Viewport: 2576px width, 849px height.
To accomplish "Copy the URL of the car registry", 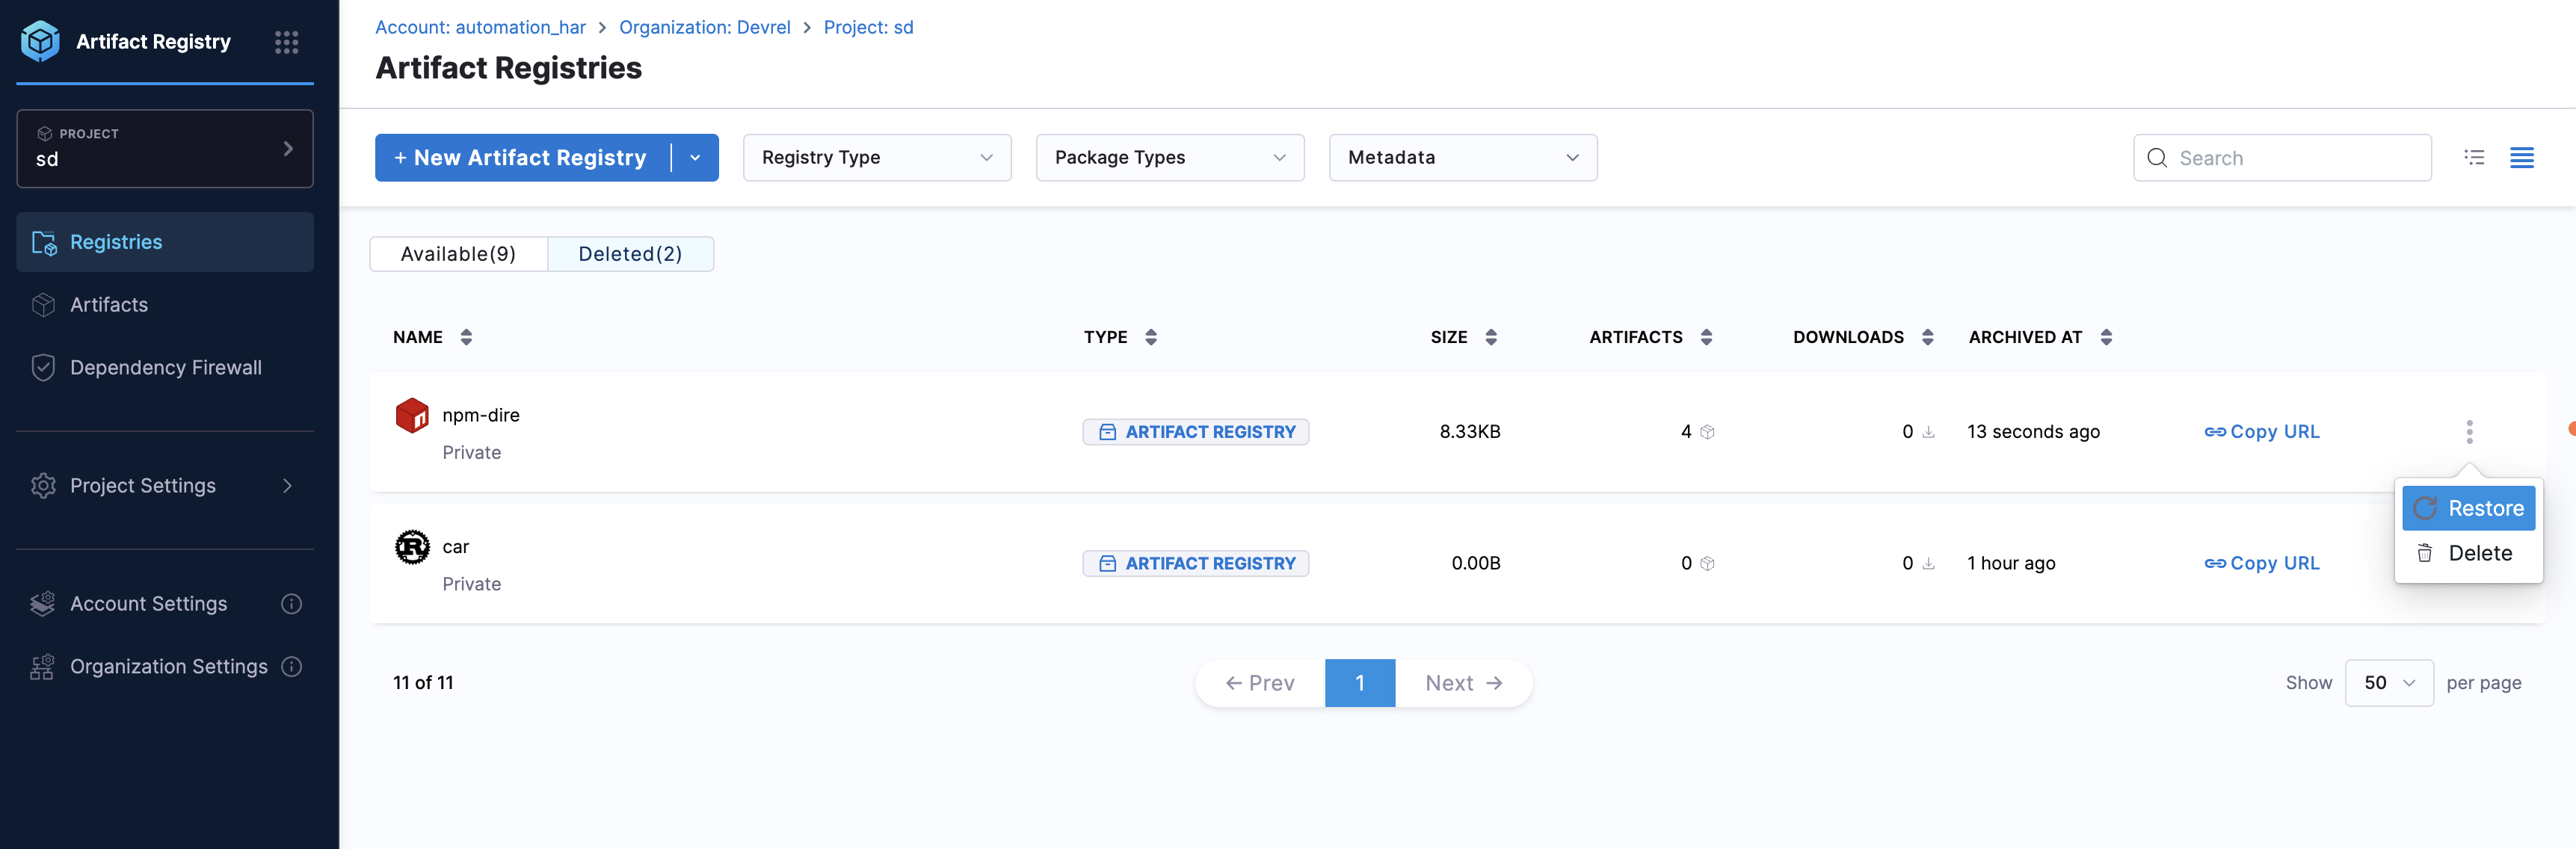I will [x=2261, y=563].
